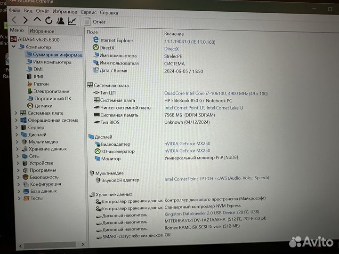
Task: Open Intel Comet Point-LP chipset link
Action: coord(204,108)
